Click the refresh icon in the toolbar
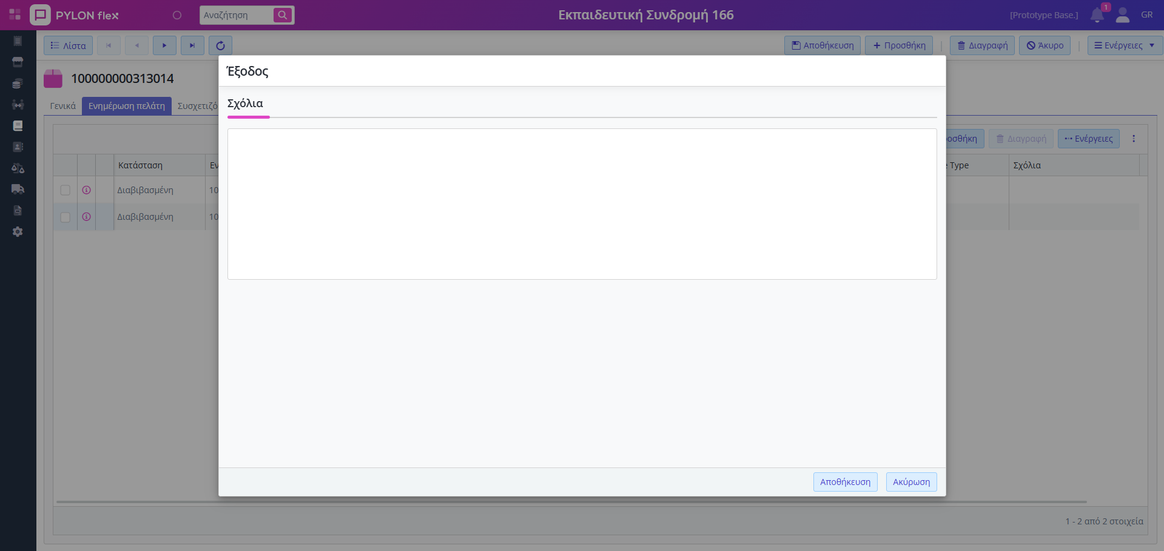The image size is (1164, 551). (x=220, y=45)
